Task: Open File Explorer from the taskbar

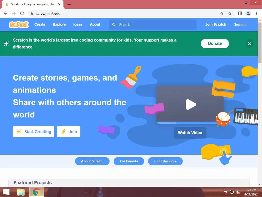Action: click(20, 192)
